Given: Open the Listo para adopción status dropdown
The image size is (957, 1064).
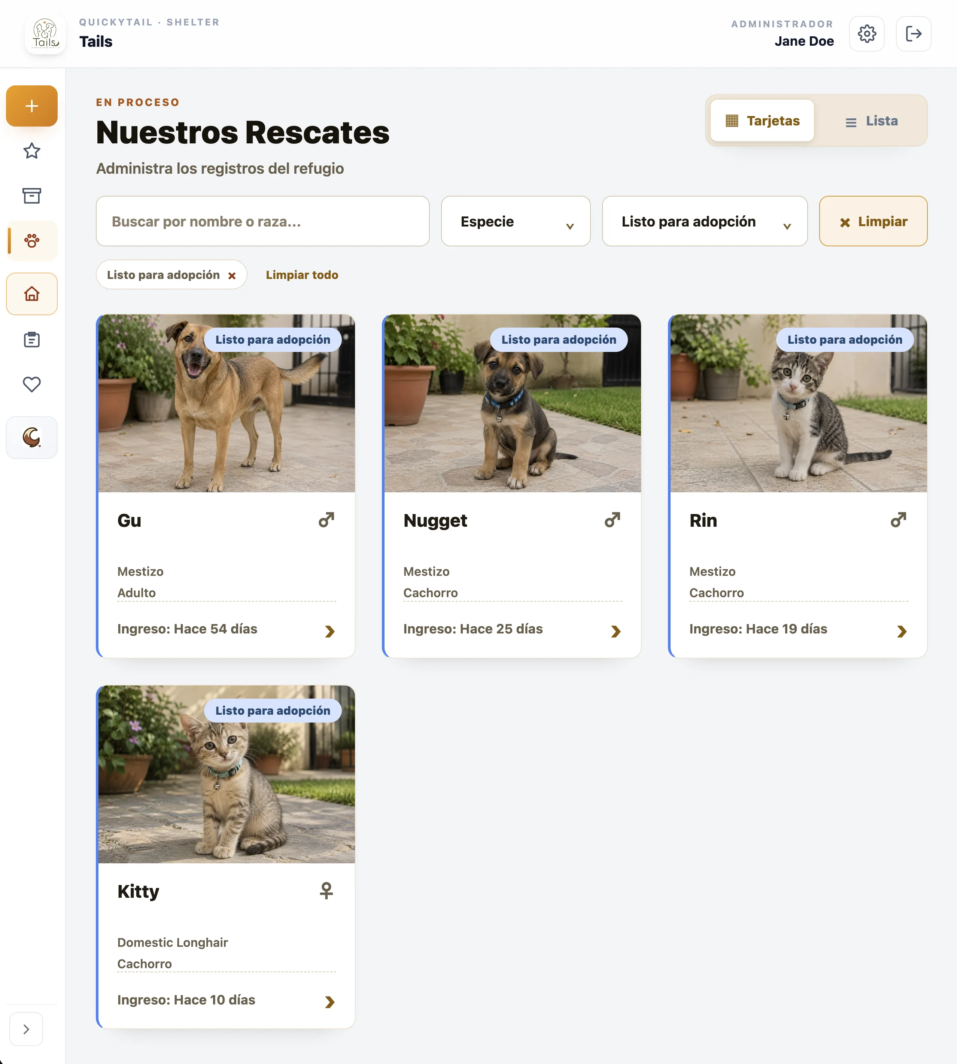Looking at the screenshot, I should [x=704, y=221].
